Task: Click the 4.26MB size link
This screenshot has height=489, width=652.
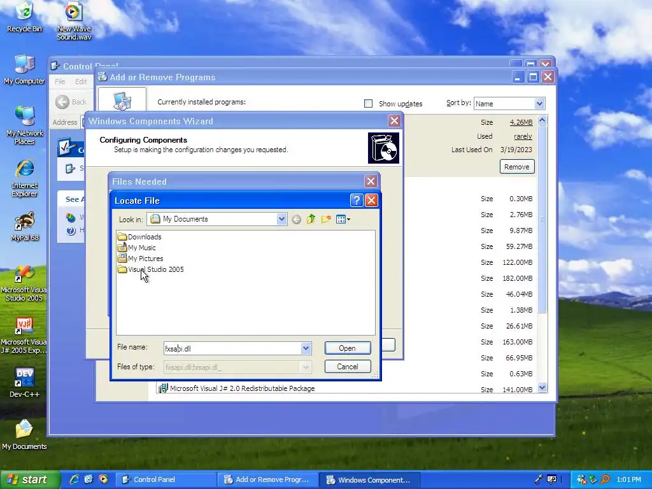Action: 521,122
